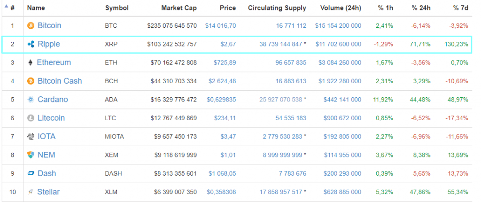
Task: Click the Cardano logo icon
Action: pos(31,100)
